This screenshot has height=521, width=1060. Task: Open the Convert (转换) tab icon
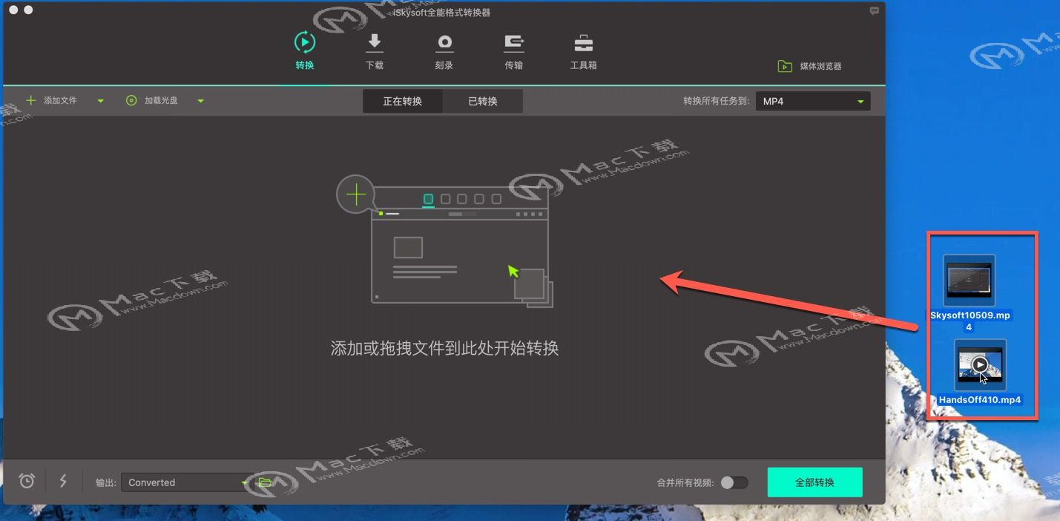click(x=305, y=42)
